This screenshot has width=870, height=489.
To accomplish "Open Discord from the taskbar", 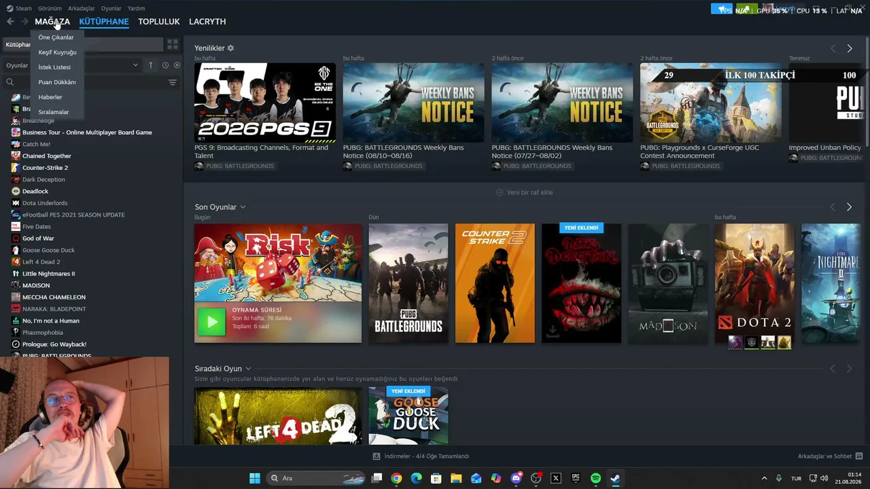I will click(x=516, y=478).
